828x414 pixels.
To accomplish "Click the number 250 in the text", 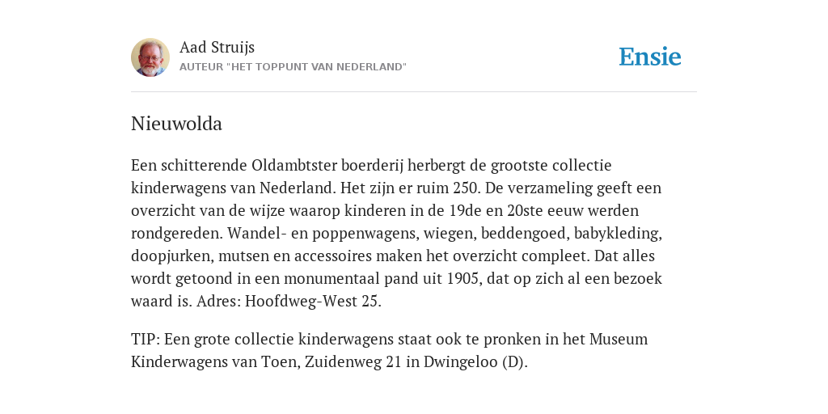I will tap(466, 188).
